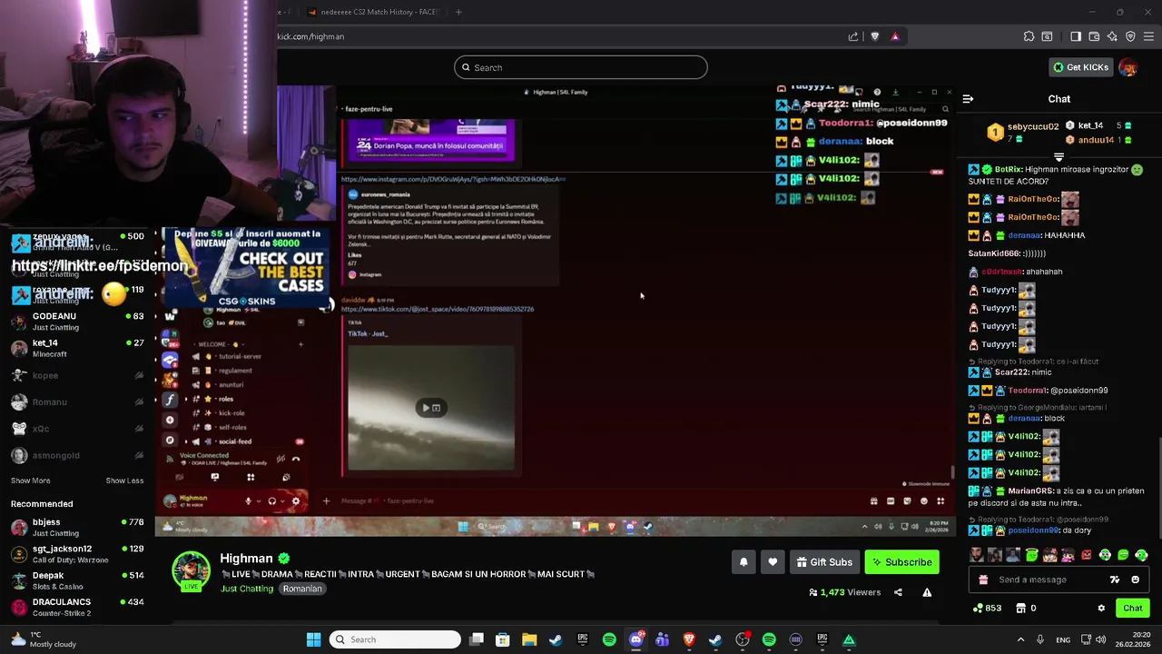Click the chat identity icon beside emoji button
This screenshot has width=1162, height=654.
pos(1115,580)
